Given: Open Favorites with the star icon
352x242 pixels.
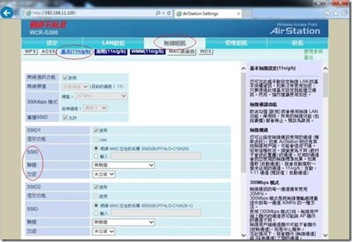Looking at the screenshot, I should (x=335, y=13).
